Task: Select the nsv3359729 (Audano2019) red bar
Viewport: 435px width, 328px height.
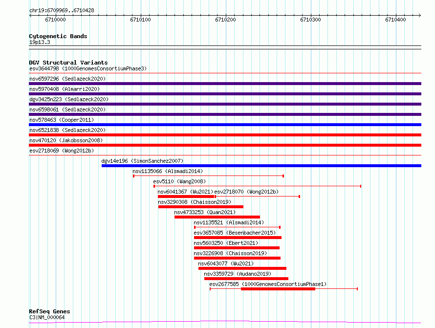Action: point(246,279)
